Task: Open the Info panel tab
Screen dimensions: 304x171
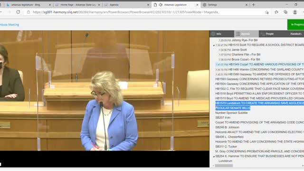Action: 222,34
